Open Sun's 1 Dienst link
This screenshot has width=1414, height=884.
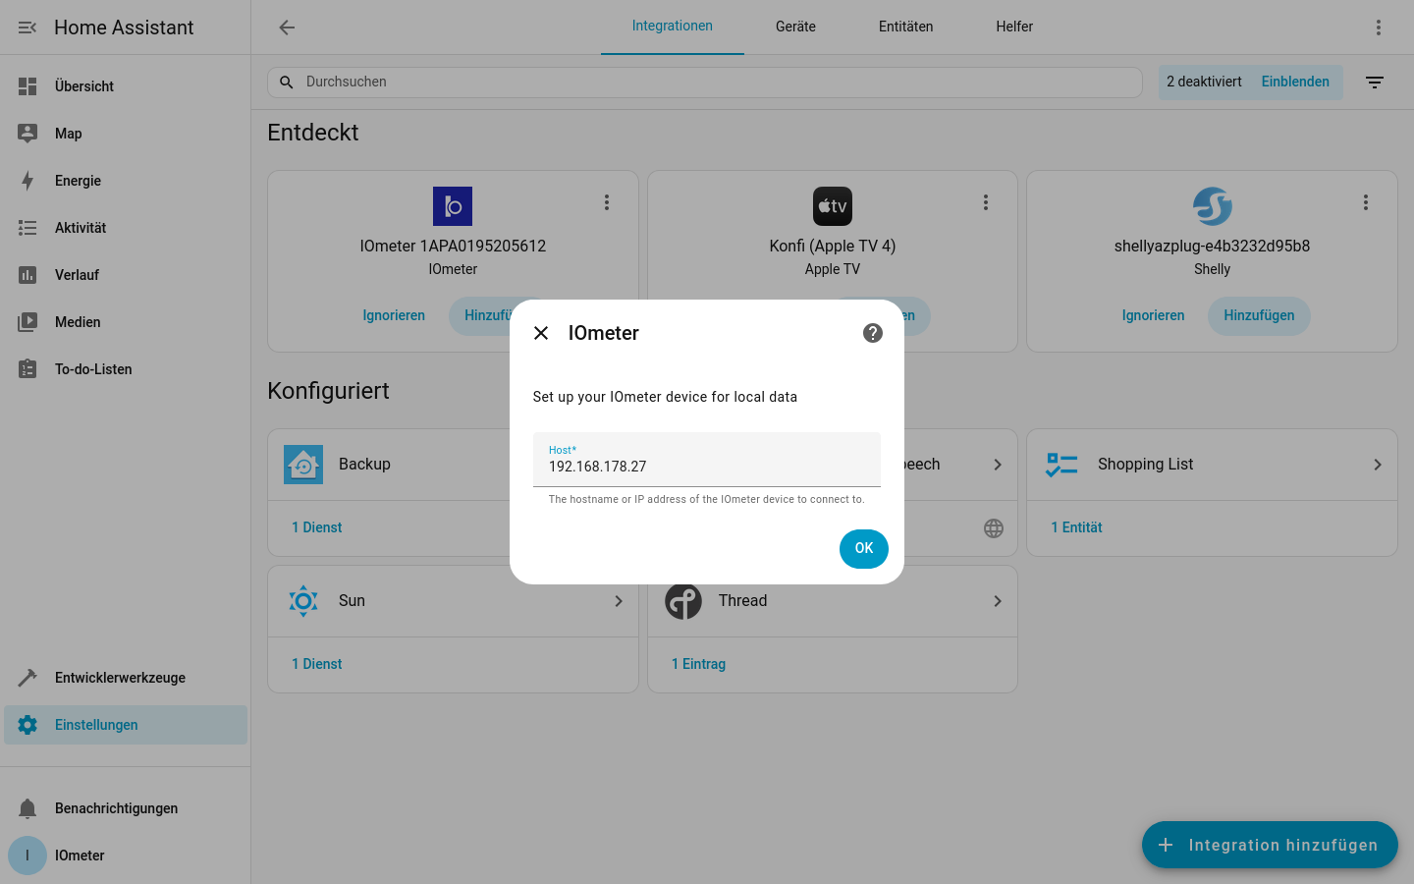pos(317,665)
